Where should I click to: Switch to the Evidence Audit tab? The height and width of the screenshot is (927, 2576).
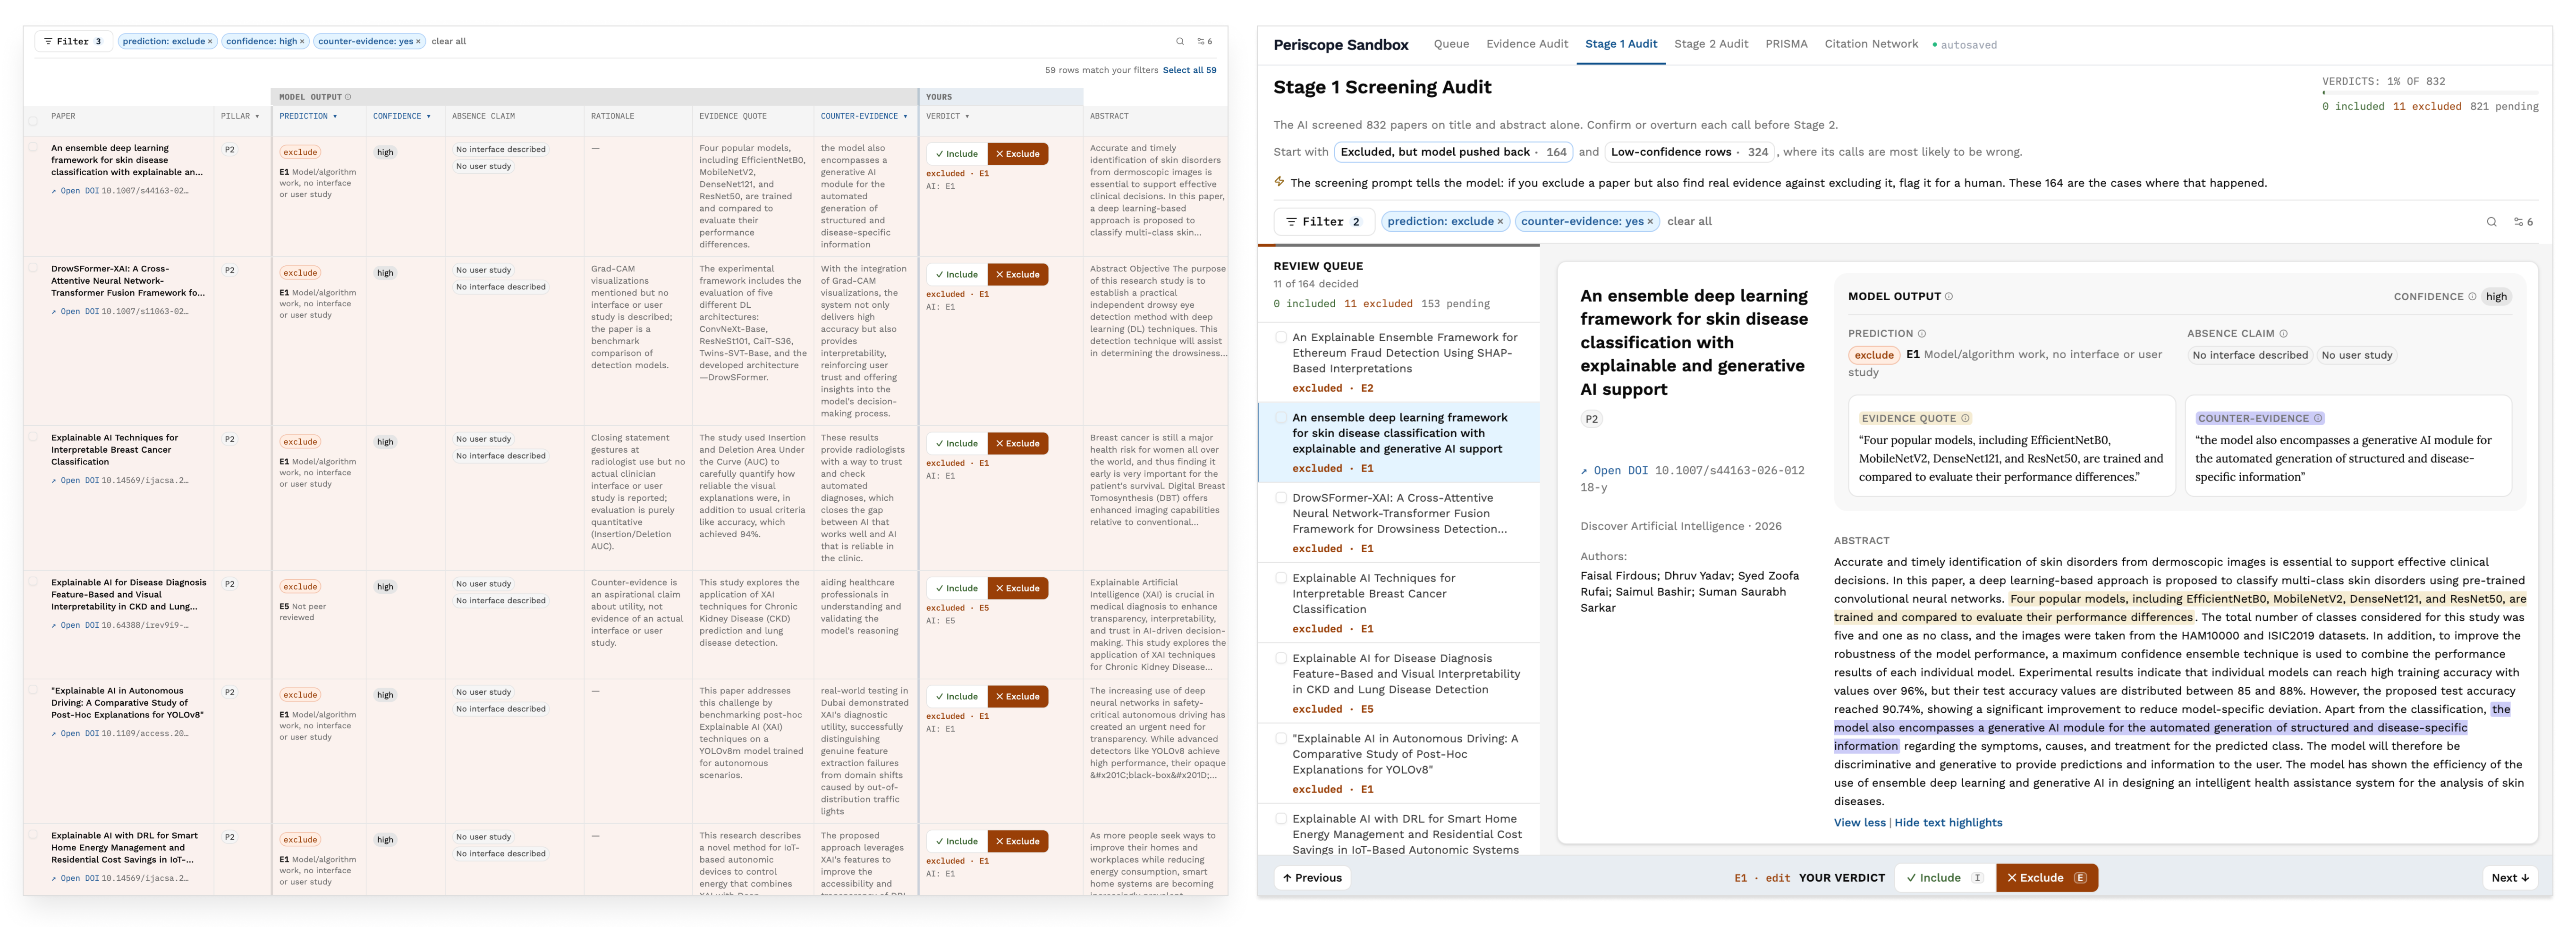[1527, 44]
